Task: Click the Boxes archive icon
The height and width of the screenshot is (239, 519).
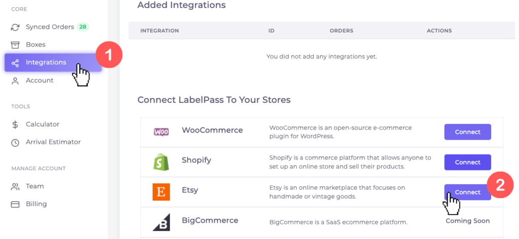Action: click(x=15, y=45)
